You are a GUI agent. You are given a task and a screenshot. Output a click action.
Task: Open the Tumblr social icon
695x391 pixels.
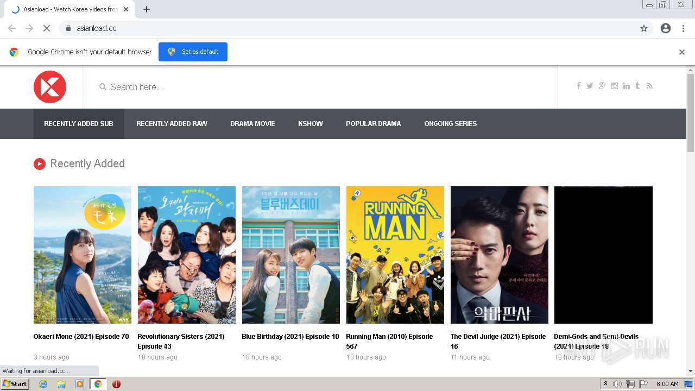(x=637, y=86)
